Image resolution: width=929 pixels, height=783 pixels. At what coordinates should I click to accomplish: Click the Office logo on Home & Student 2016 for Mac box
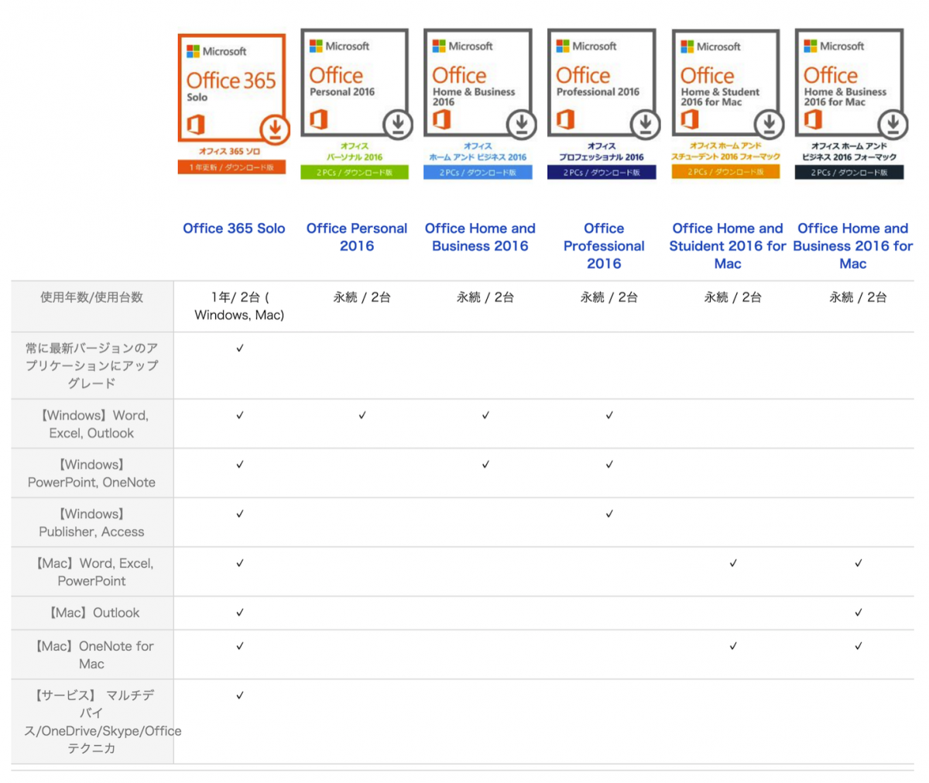(690, 119)
